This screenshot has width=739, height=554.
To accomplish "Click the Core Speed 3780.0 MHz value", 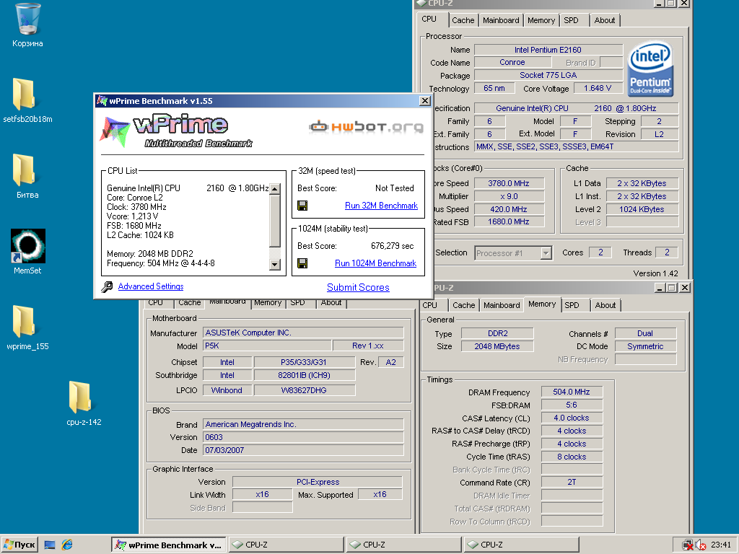I will [509, 183].
